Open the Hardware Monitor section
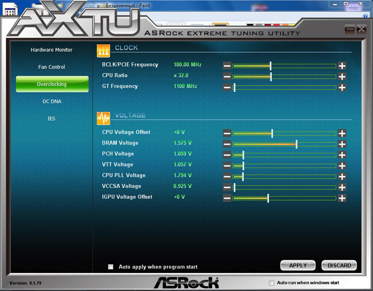 click(x=52, y=50)
